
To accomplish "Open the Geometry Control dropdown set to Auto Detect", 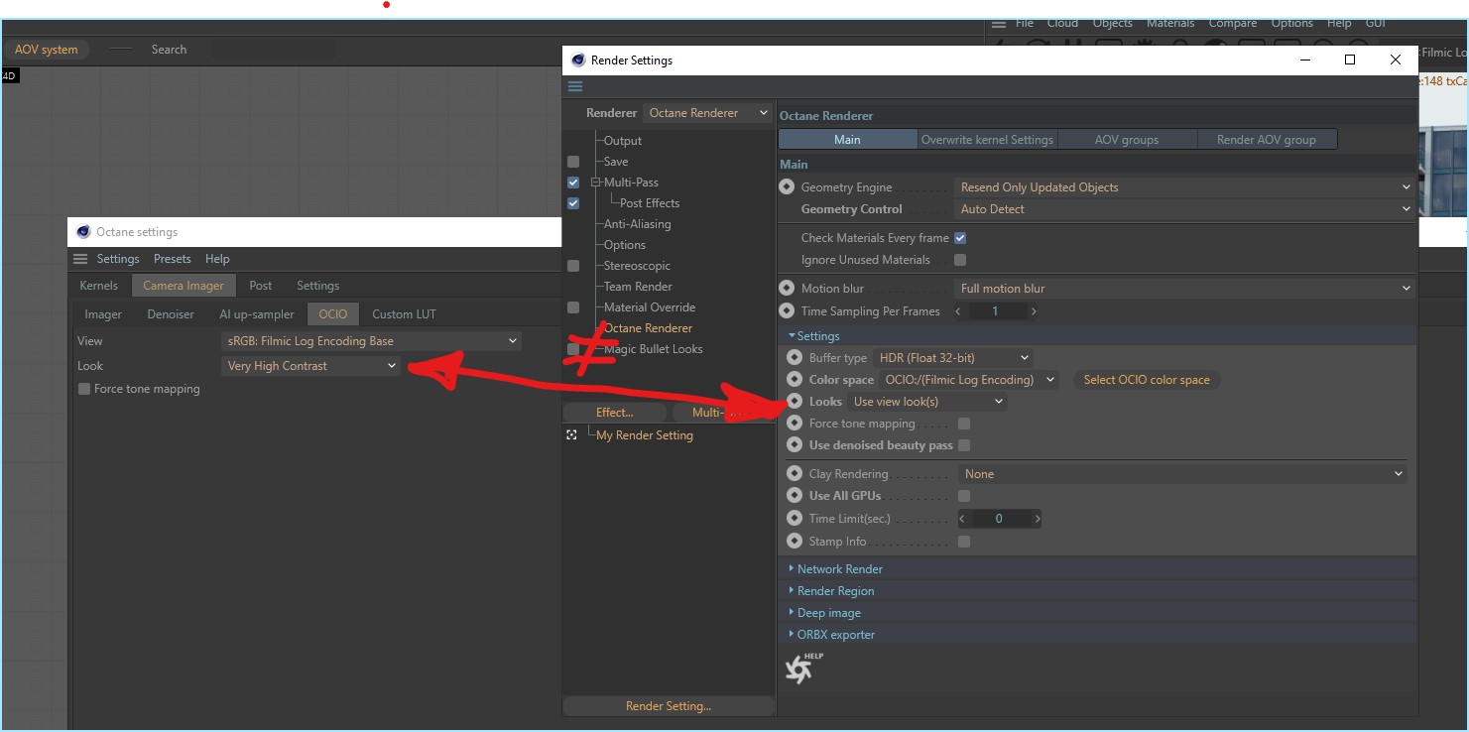I will (x=1185, y=209).
